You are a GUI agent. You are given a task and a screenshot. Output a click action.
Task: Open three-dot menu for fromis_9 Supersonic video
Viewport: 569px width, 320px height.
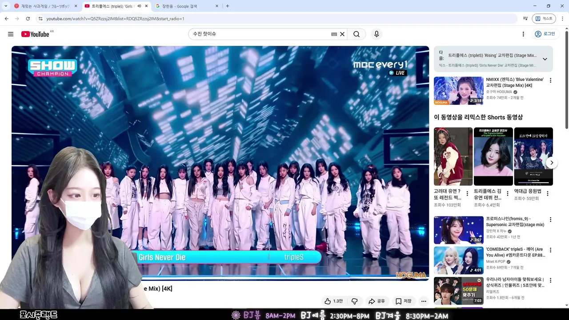[x=550, y=220]
